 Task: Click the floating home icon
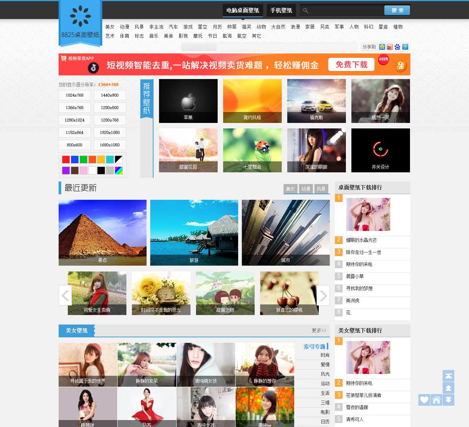pyautogui.click(x=436, y=400)
